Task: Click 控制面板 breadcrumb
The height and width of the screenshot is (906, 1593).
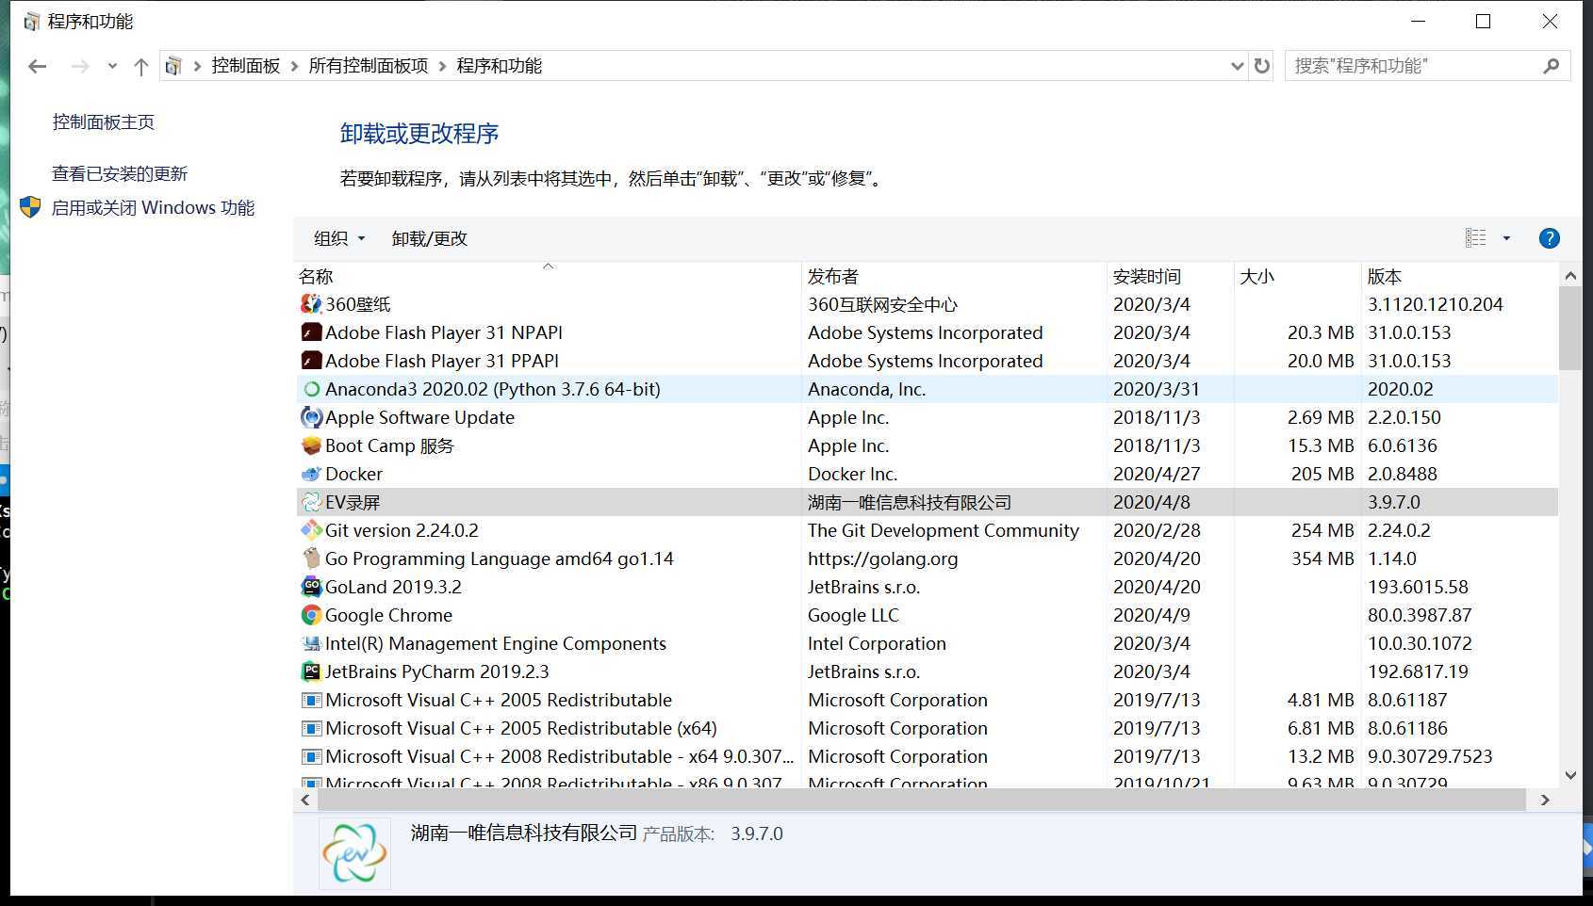Action: click(x=246, y=66)
